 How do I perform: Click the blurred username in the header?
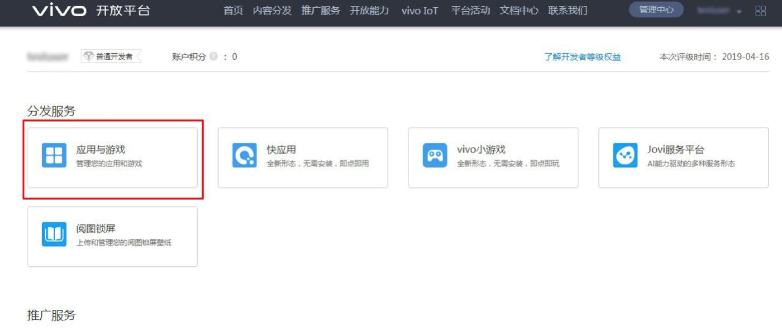(x=714, y=10)
